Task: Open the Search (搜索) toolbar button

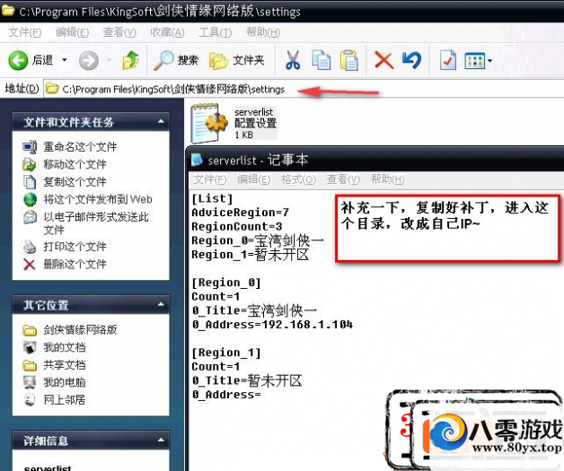Action: point(175,60)
